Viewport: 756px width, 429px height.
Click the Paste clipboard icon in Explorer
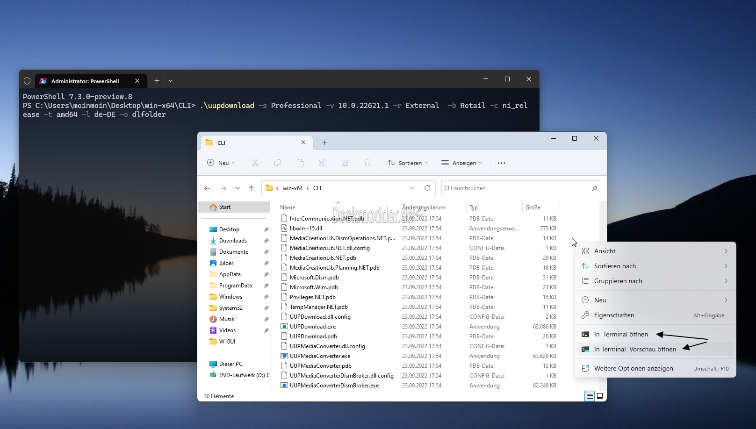[300, 163]
